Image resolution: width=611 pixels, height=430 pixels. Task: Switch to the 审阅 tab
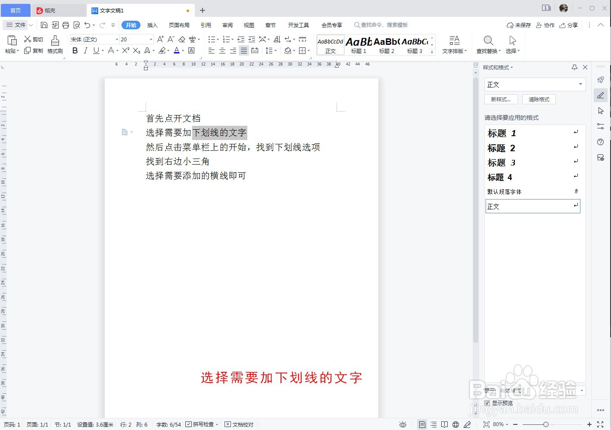coord(228,25)
